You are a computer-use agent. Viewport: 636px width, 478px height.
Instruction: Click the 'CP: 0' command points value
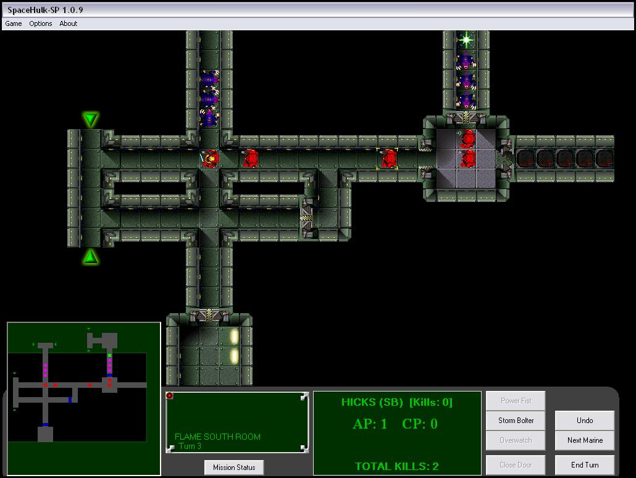pos(420,424)
